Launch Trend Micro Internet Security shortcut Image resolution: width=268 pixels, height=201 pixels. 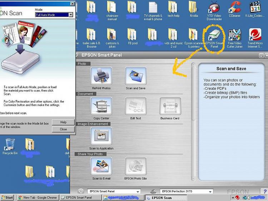click(x=255, y=39)
